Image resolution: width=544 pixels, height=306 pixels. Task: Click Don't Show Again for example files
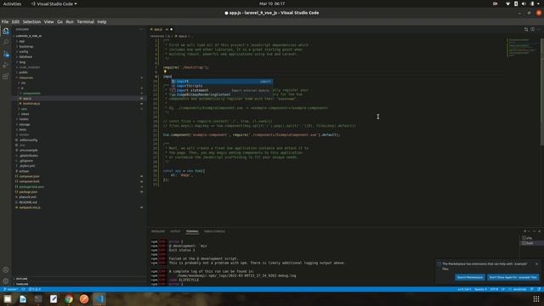pos(513,277)
